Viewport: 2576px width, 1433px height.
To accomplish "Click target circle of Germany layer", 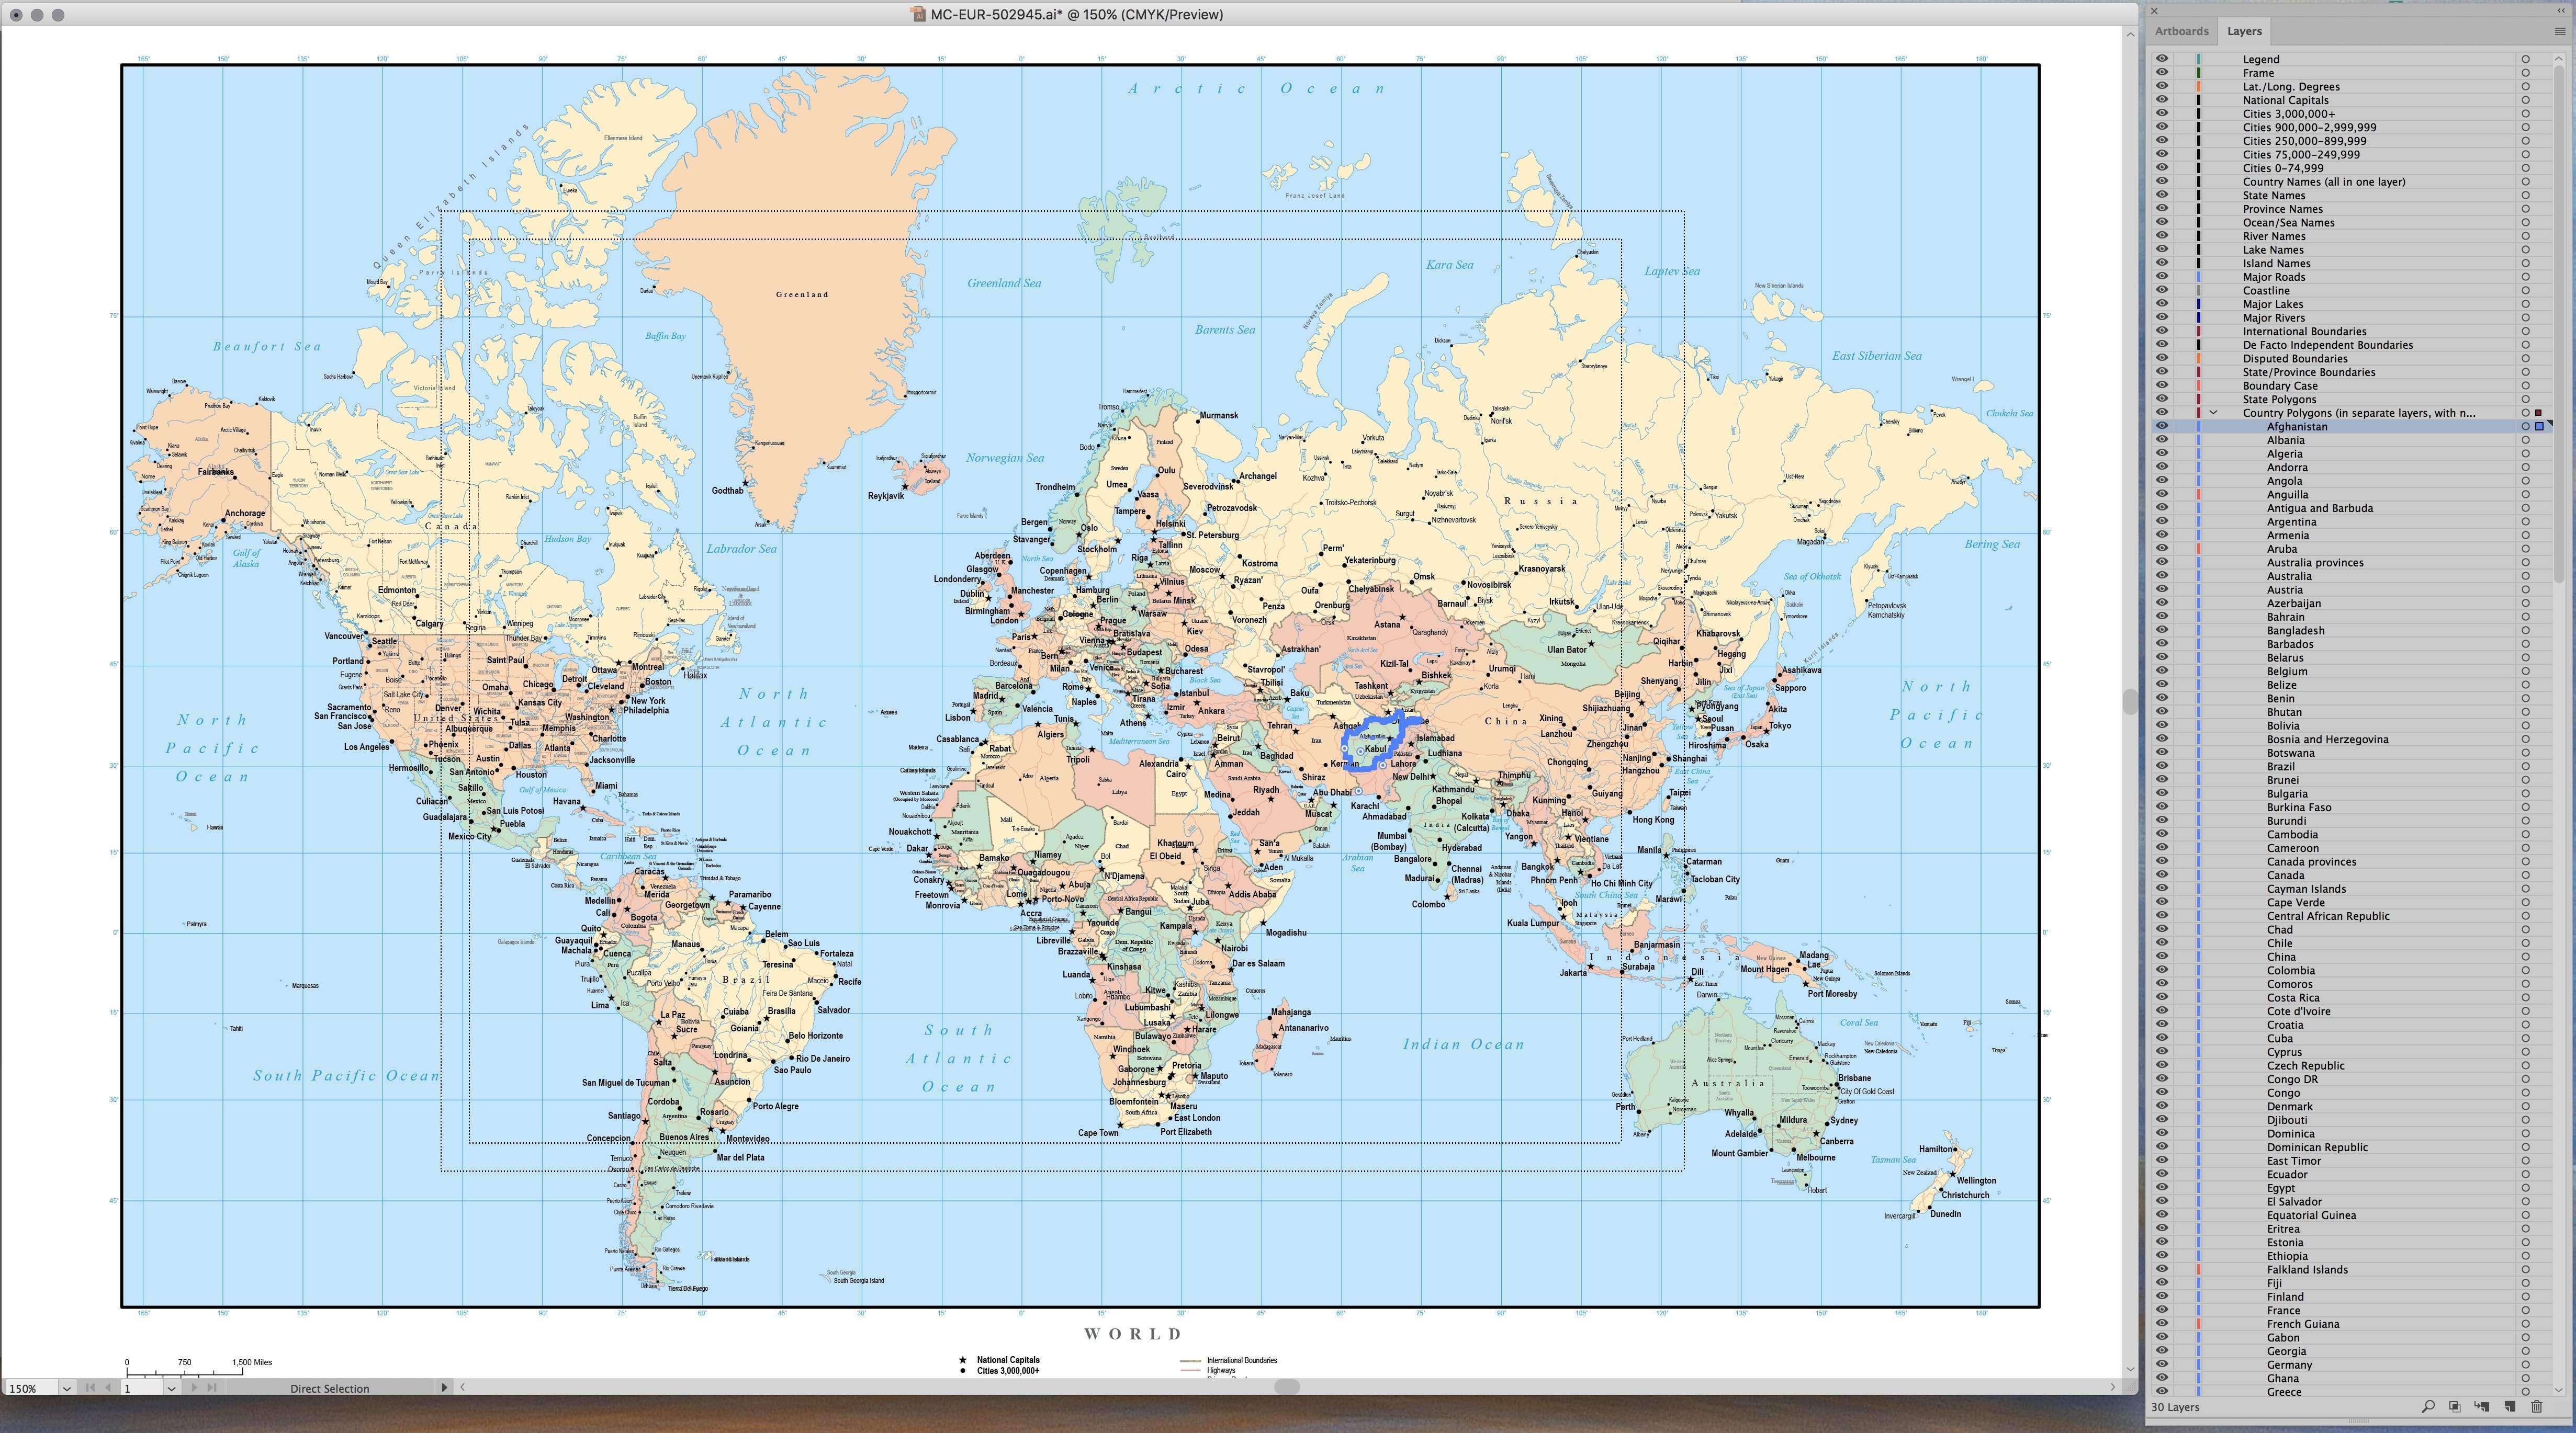I will tap(2525, 1365).
